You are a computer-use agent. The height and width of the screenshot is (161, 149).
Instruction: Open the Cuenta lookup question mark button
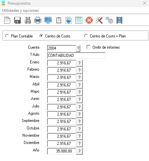coord(78,48)
